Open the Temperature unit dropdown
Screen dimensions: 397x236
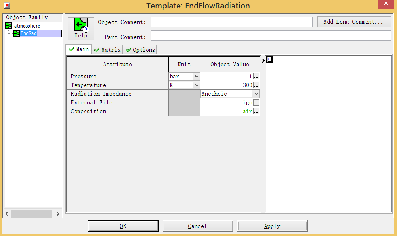tap(196, 85)
